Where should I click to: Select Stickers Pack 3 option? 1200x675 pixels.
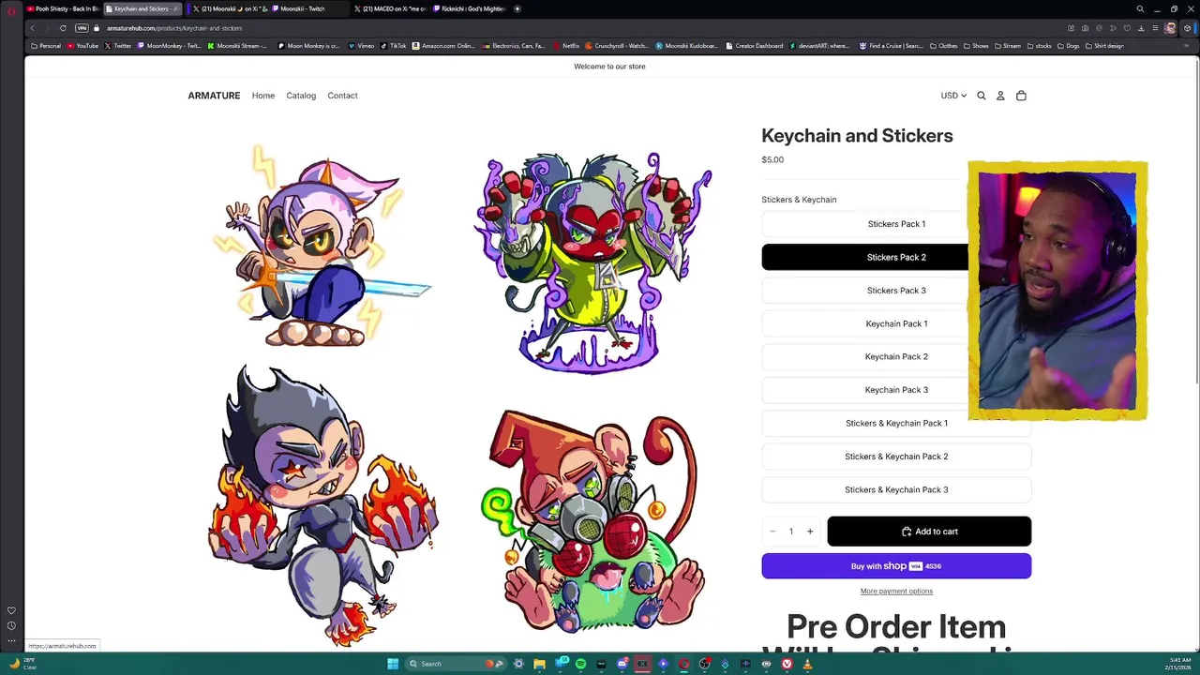tap(896, 291)
